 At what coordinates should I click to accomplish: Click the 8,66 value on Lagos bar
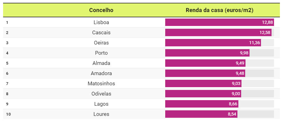point(233,104)
